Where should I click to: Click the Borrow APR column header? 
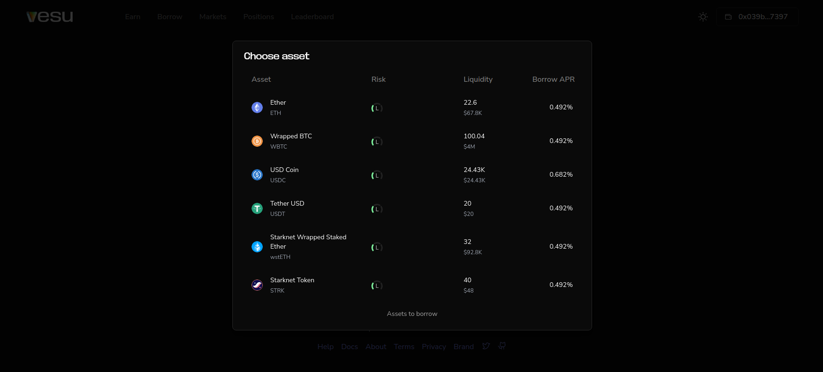[553, 79]
